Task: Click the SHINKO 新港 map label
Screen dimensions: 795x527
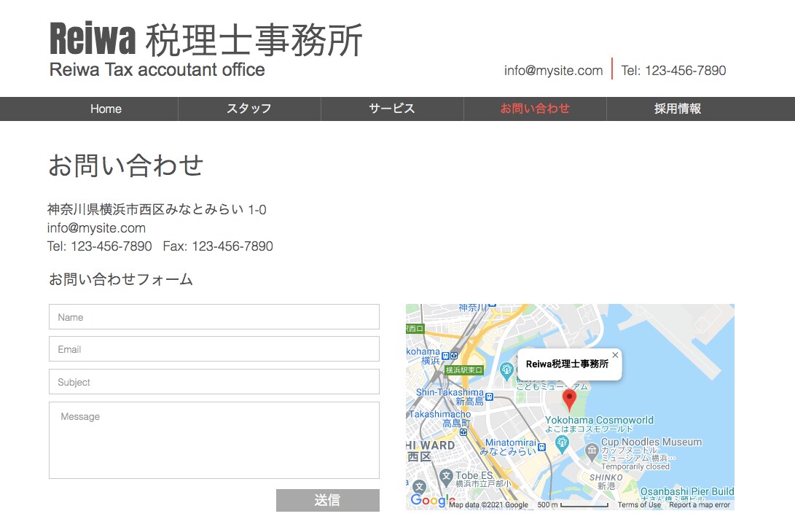Action: point(606,481)
